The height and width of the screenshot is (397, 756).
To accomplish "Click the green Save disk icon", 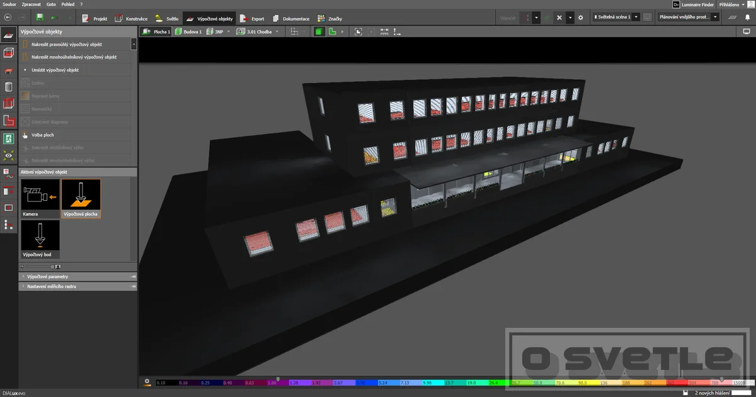I will click(x=40, y=18).
